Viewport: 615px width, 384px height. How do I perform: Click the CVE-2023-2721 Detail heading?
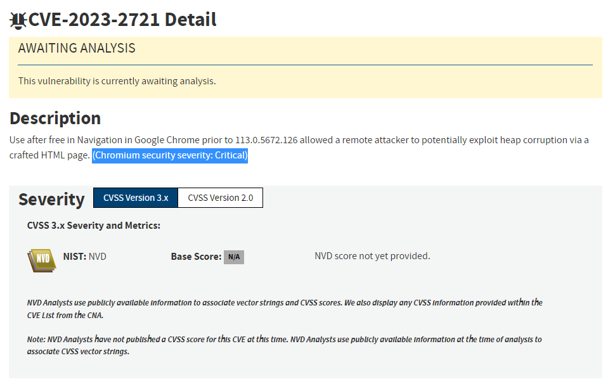click(x=122, y=20)
